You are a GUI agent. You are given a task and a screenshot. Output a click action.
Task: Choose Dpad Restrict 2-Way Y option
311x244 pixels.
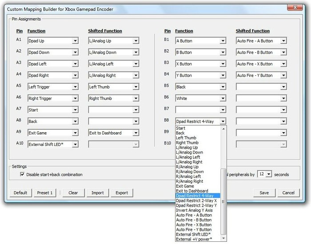[x=198, y=205]
